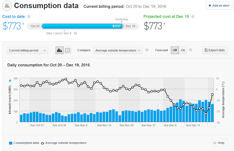
Task: Click Add an alert button
Action: (x=219, y=6)
